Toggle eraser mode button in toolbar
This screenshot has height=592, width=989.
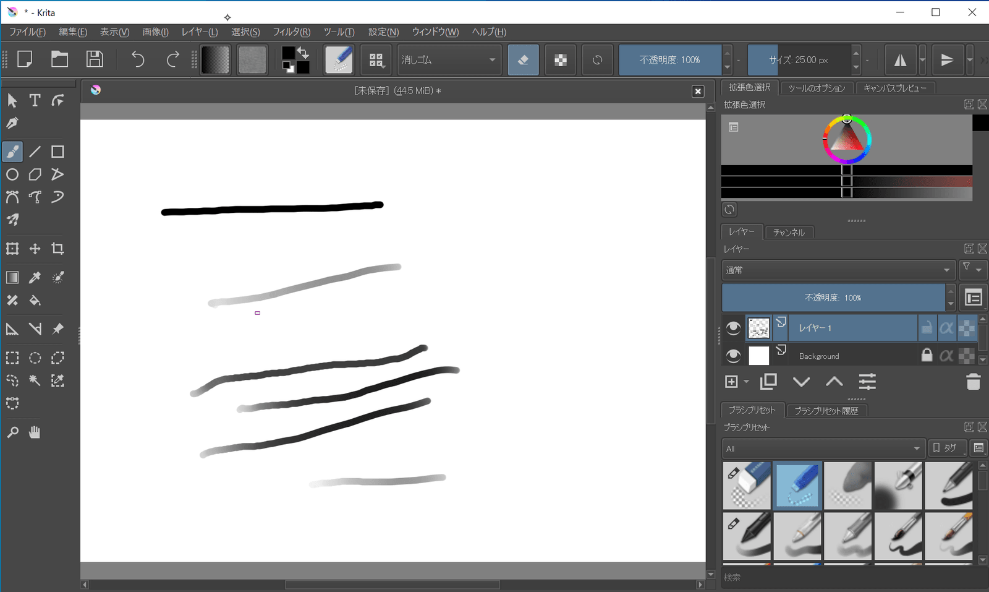click(x=523, y=60)
